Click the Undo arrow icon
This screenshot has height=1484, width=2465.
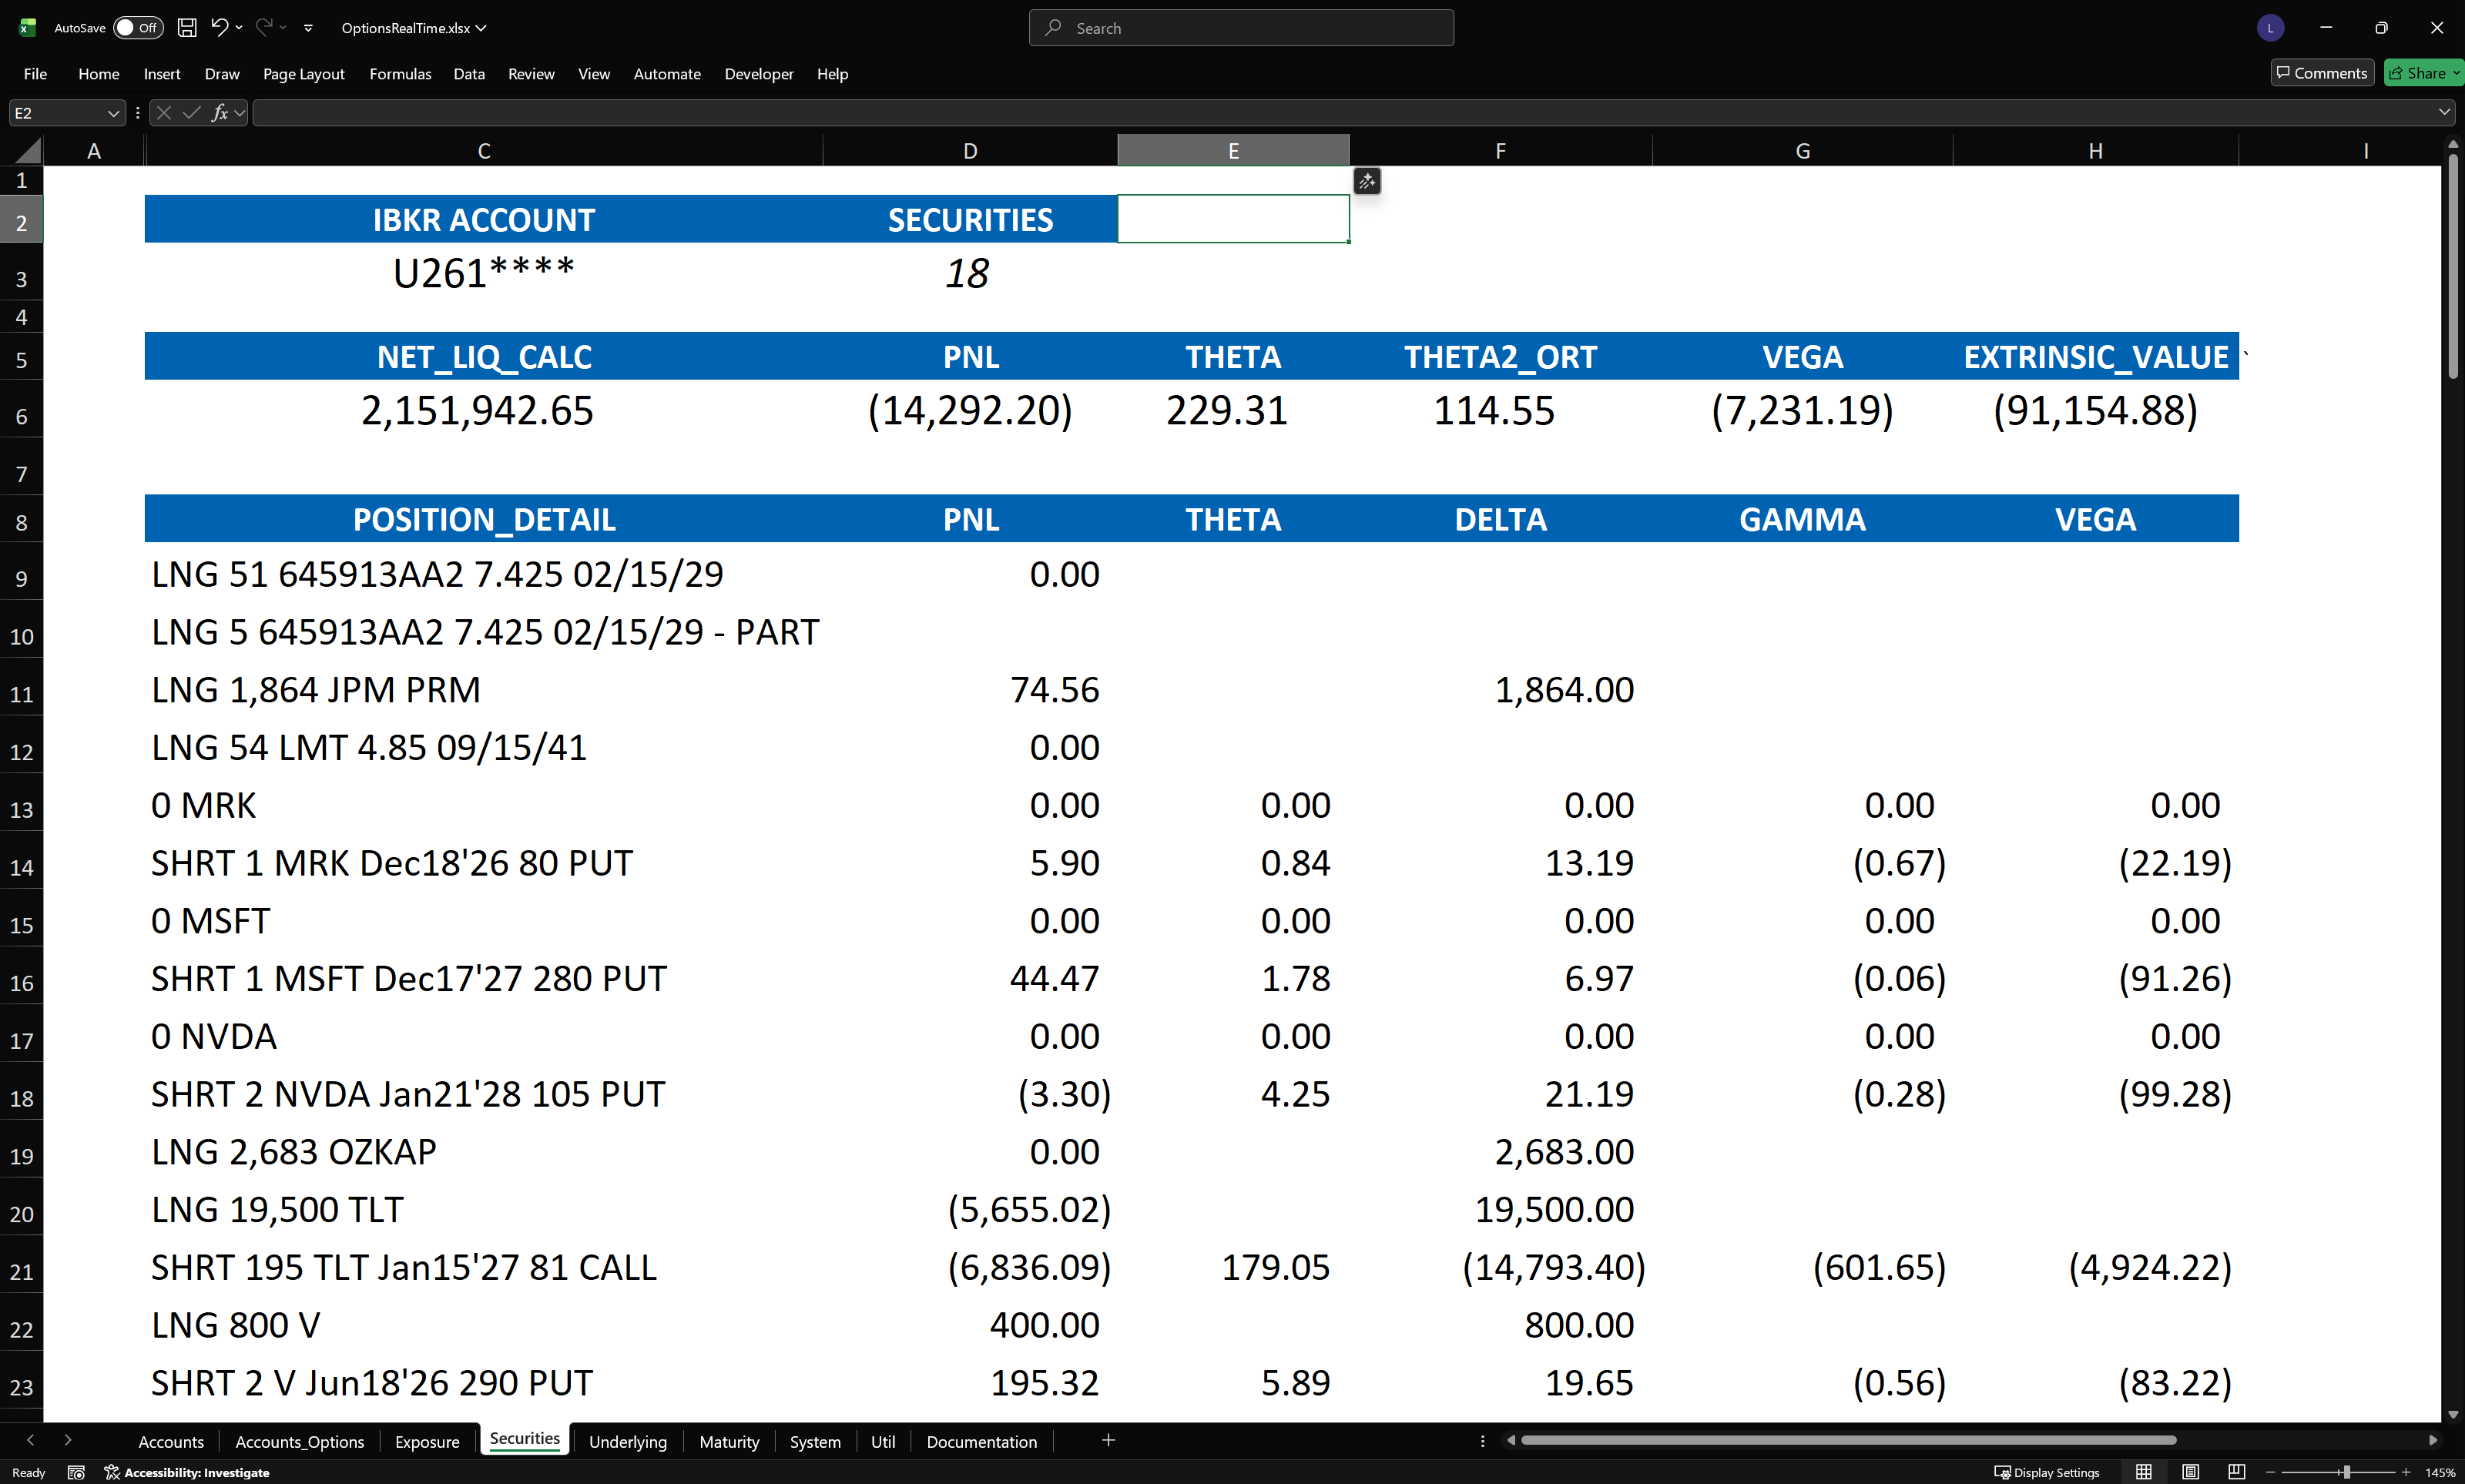point(219,28)
